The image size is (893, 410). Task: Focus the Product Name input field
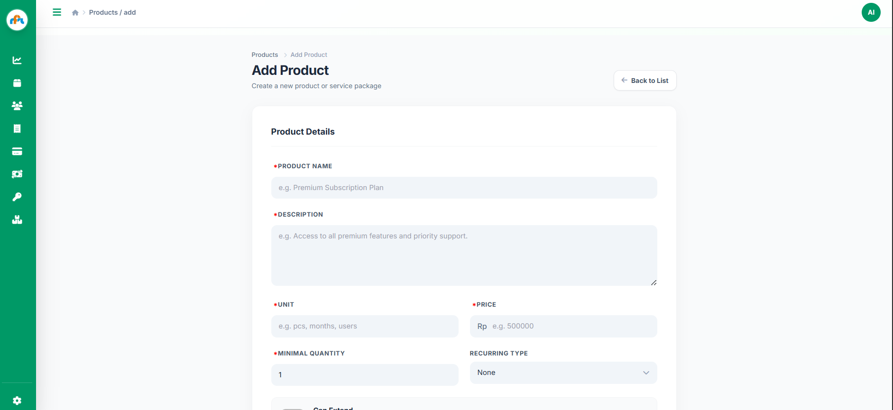(x=464, y=188)
